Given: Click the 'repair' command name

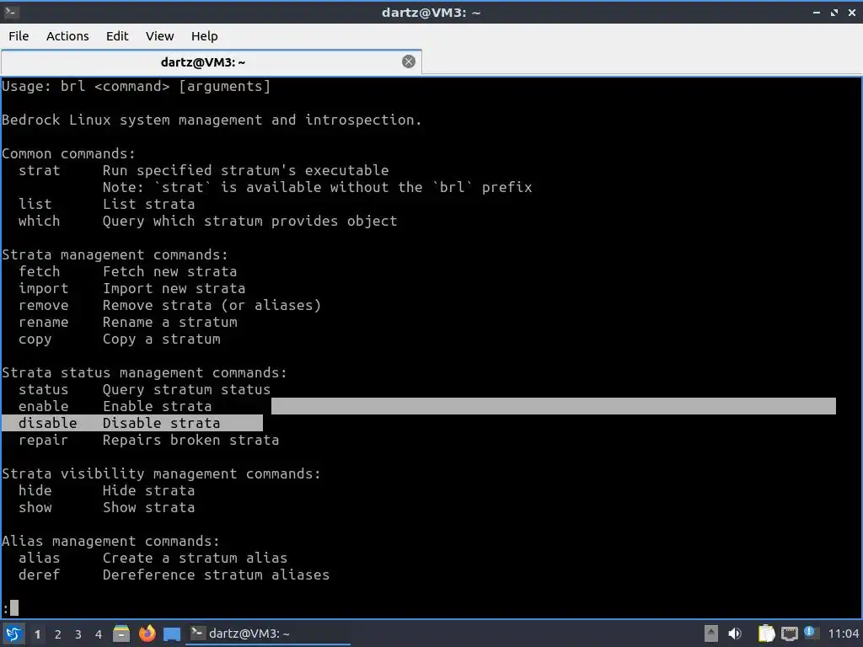Looking at the screenshot, I should [44, 440].
